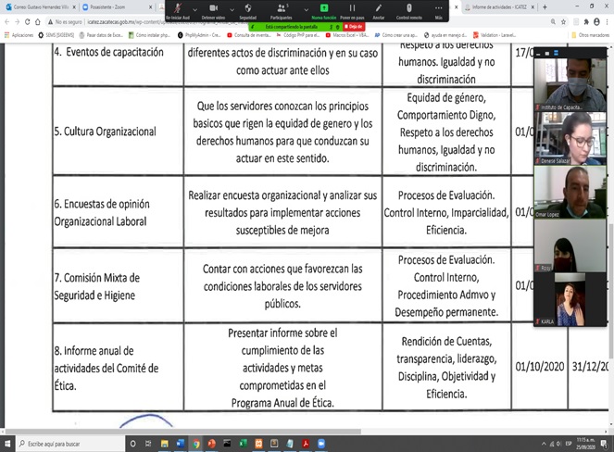Click Escribe aquí para buscar box
Screen dimensions: 614x452
click(x=70, y=444)
